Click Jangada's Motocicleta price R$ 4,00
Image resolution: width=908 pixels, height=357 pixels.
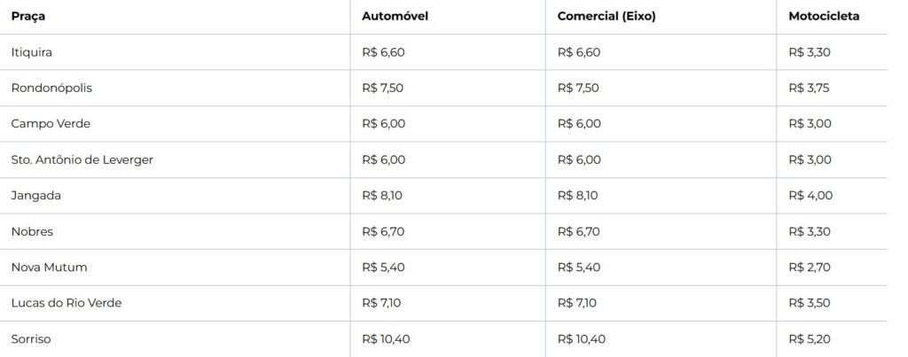point(810,195)
